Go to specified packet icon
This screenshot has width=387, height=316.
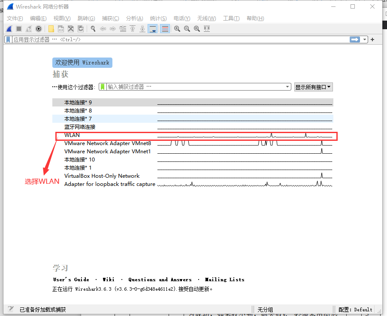[x=123, y=29]
